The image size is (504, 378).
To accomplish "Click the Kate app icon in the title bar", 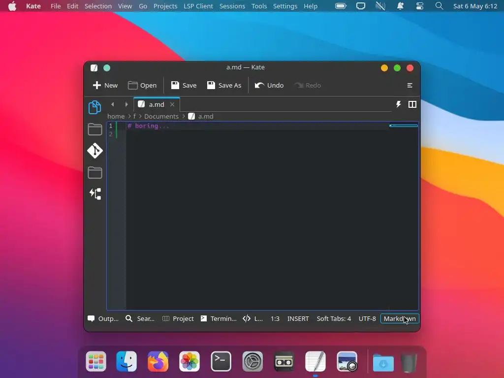I will (x=94, y=68).
